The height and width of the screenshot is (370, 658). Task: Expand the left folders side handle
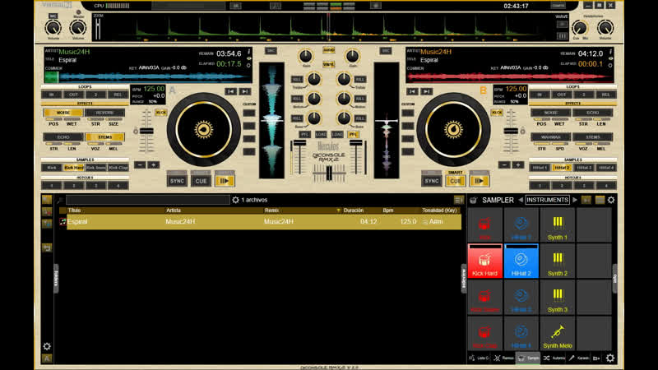point(56,278)
